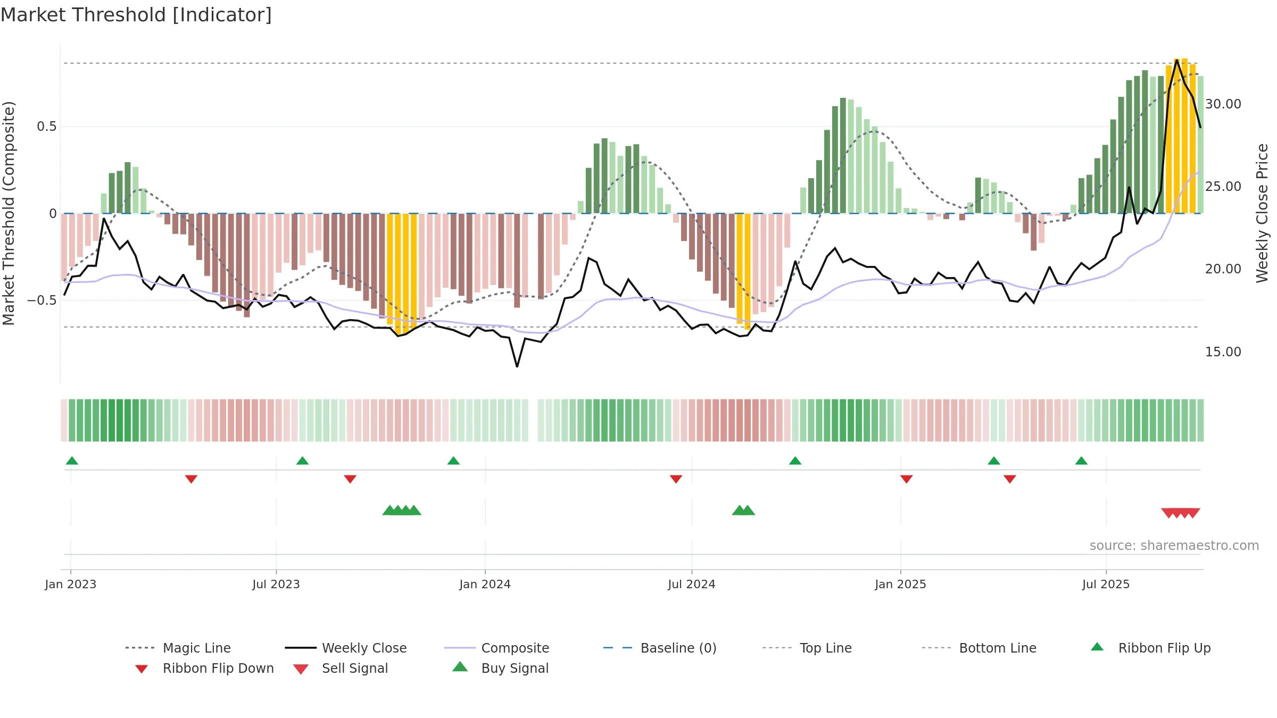
Task: Click the Ribbon Flip Down marker in Apr 2023
Action: coord(191,479)
